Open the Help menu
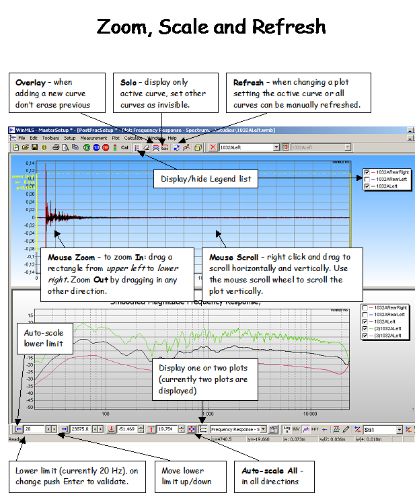Image resolution: width=415 pixels, height=493 pixels. (x=172, y=138)
